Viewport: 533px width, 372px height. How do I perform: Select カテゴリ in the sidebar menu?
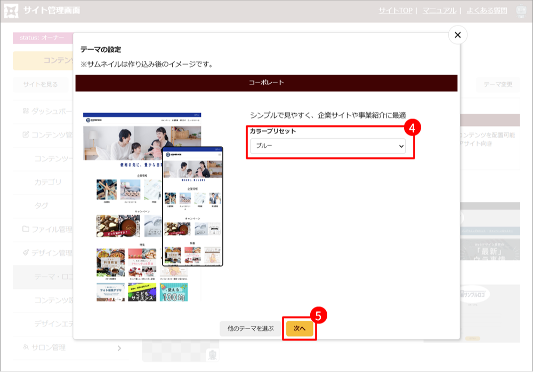(x=48, y=182)
